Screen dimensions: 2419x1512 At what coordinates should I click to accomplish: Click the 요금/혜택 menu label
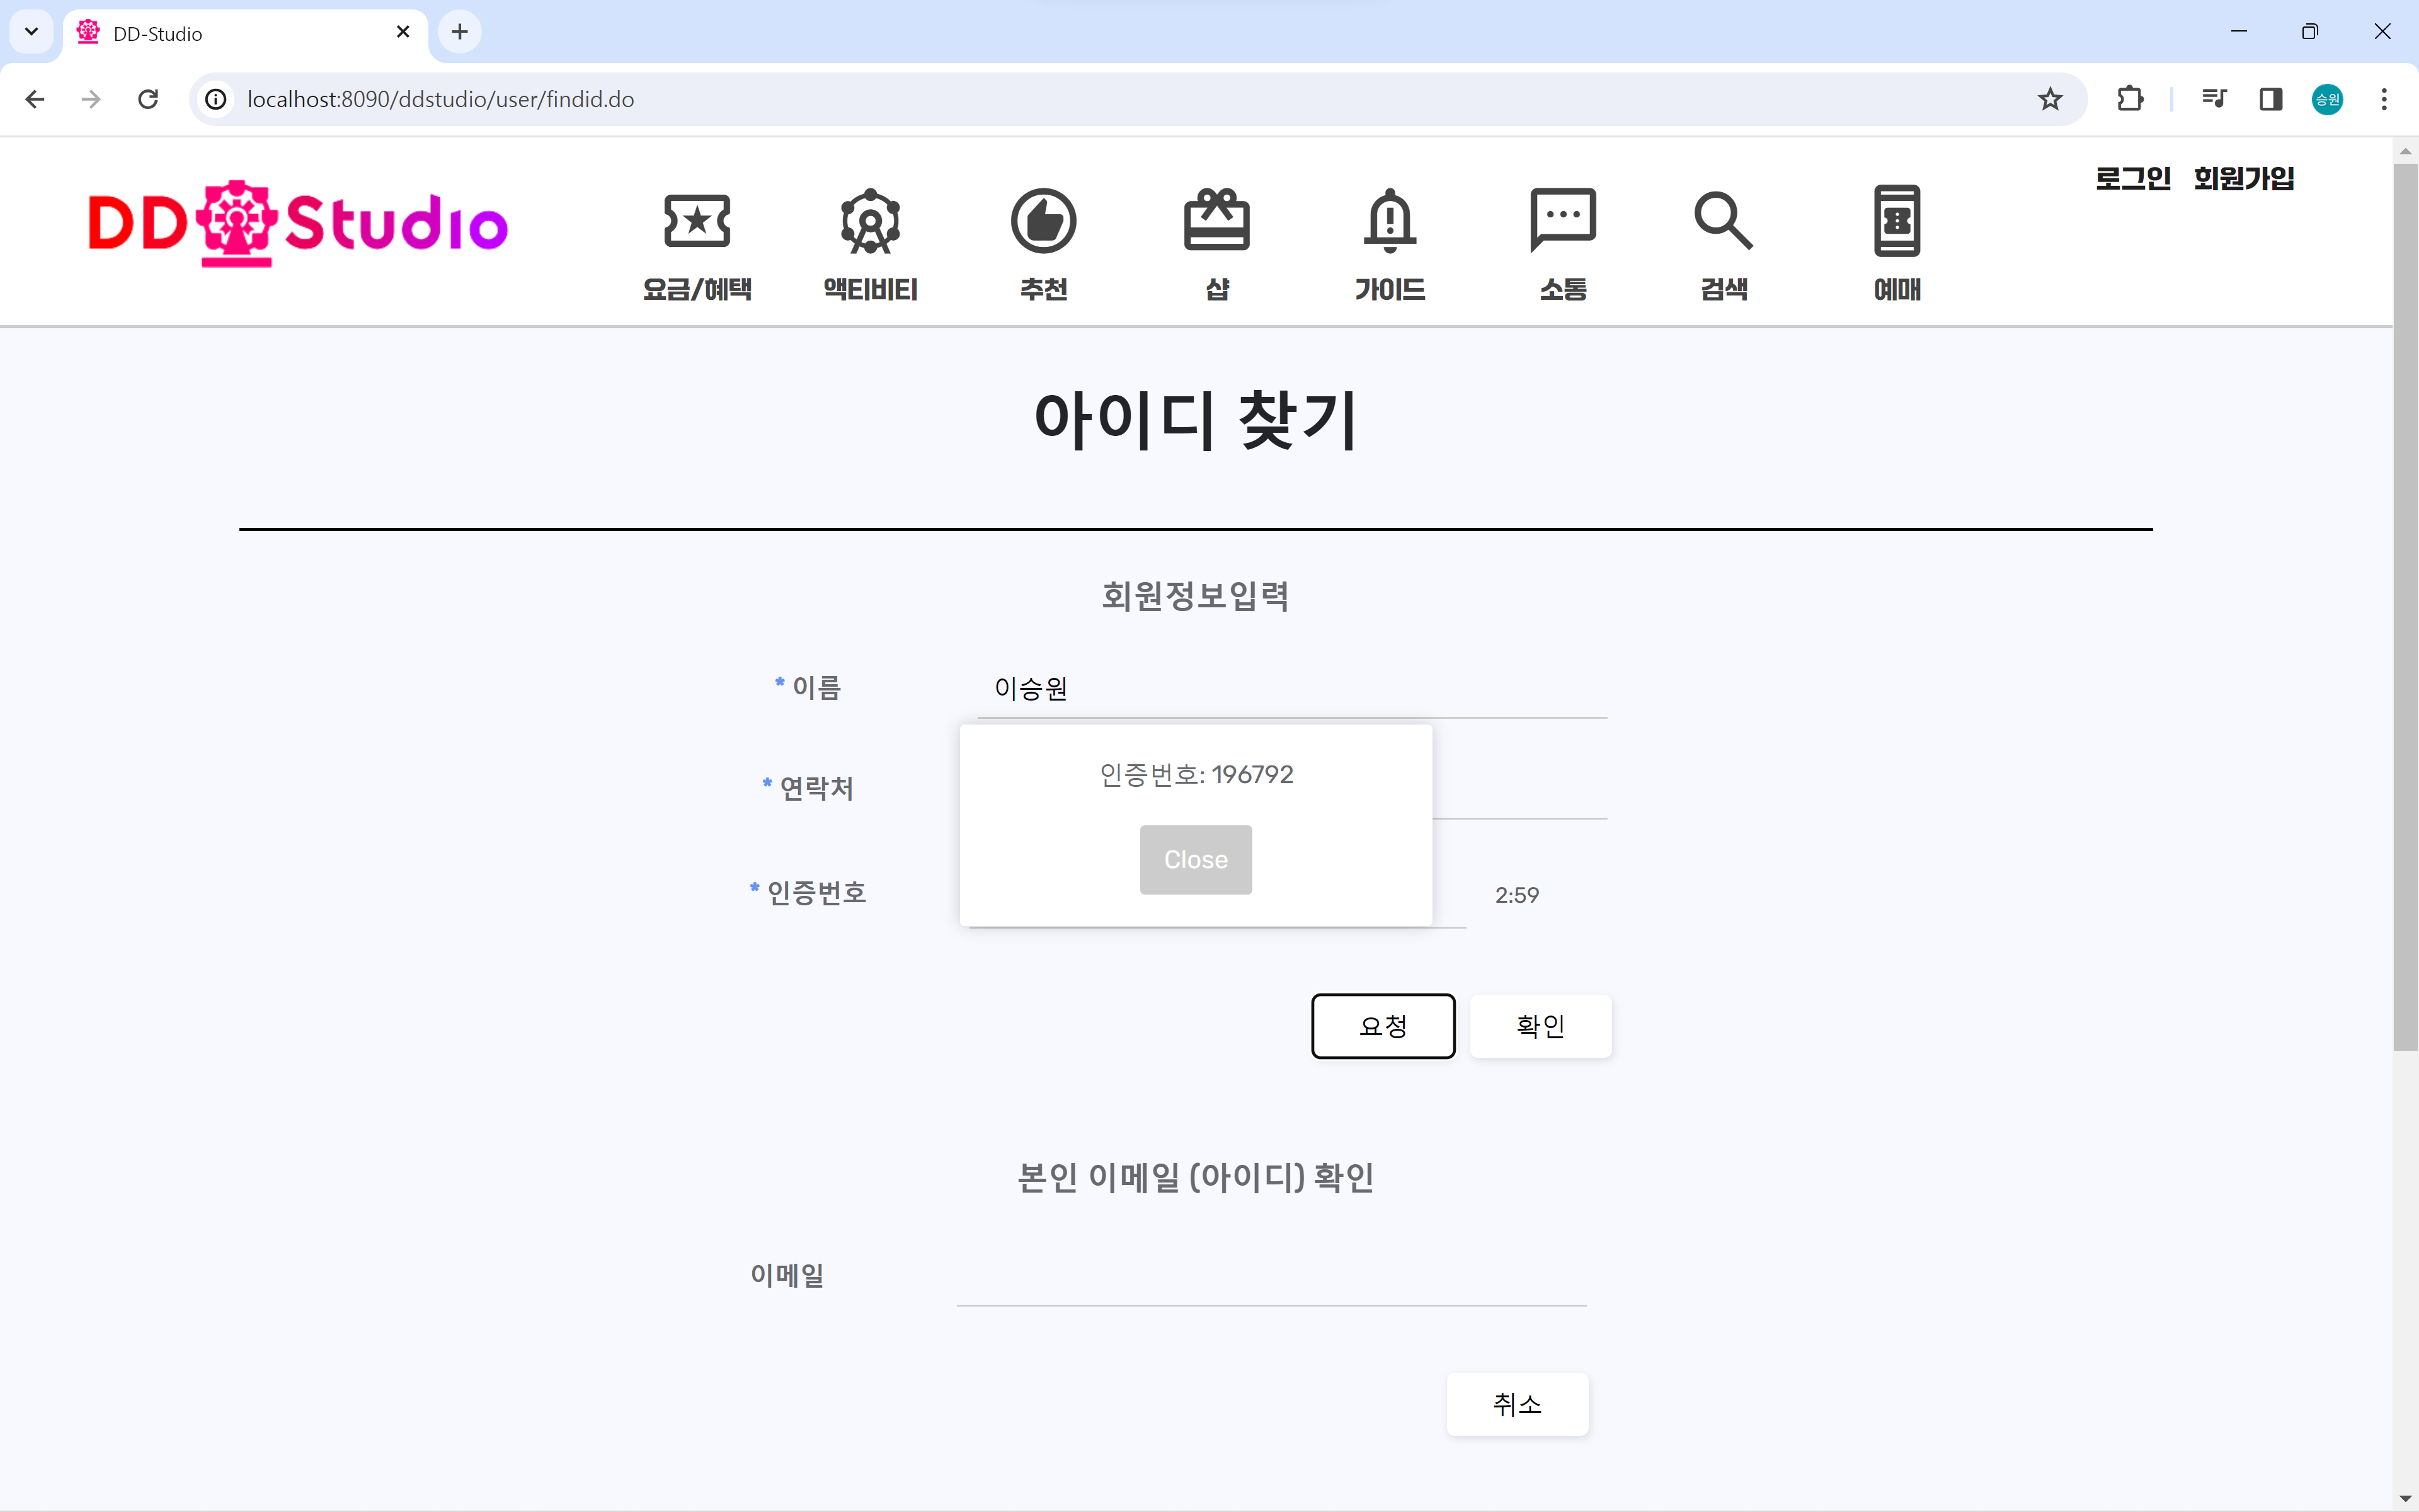pos(697,289)
